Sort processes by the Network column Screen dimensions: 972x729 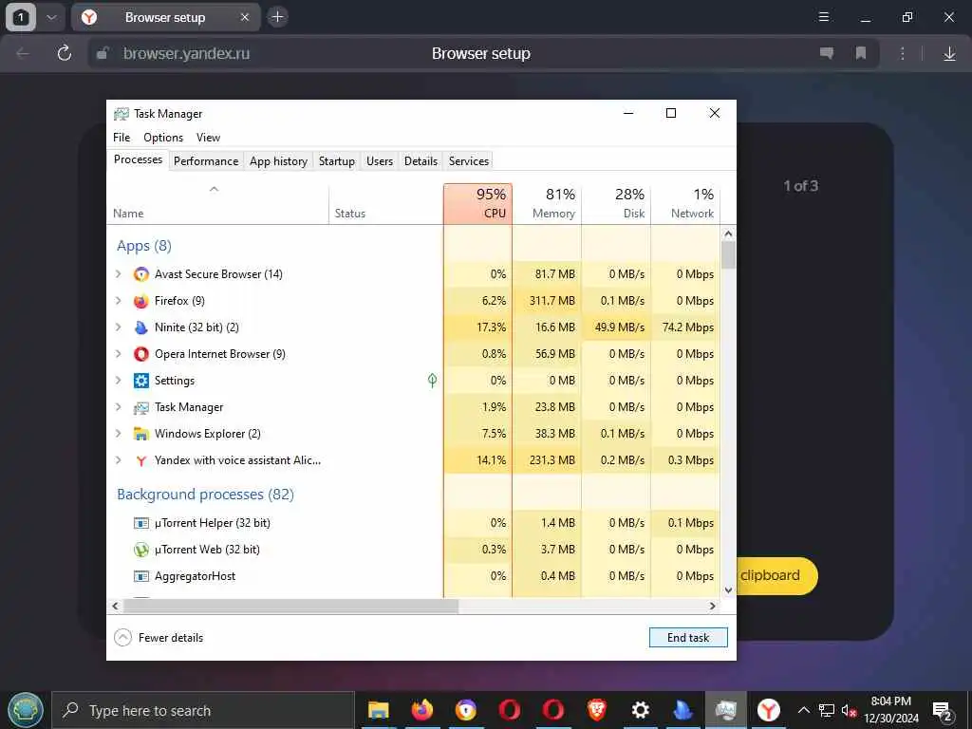tap(685, 203)
